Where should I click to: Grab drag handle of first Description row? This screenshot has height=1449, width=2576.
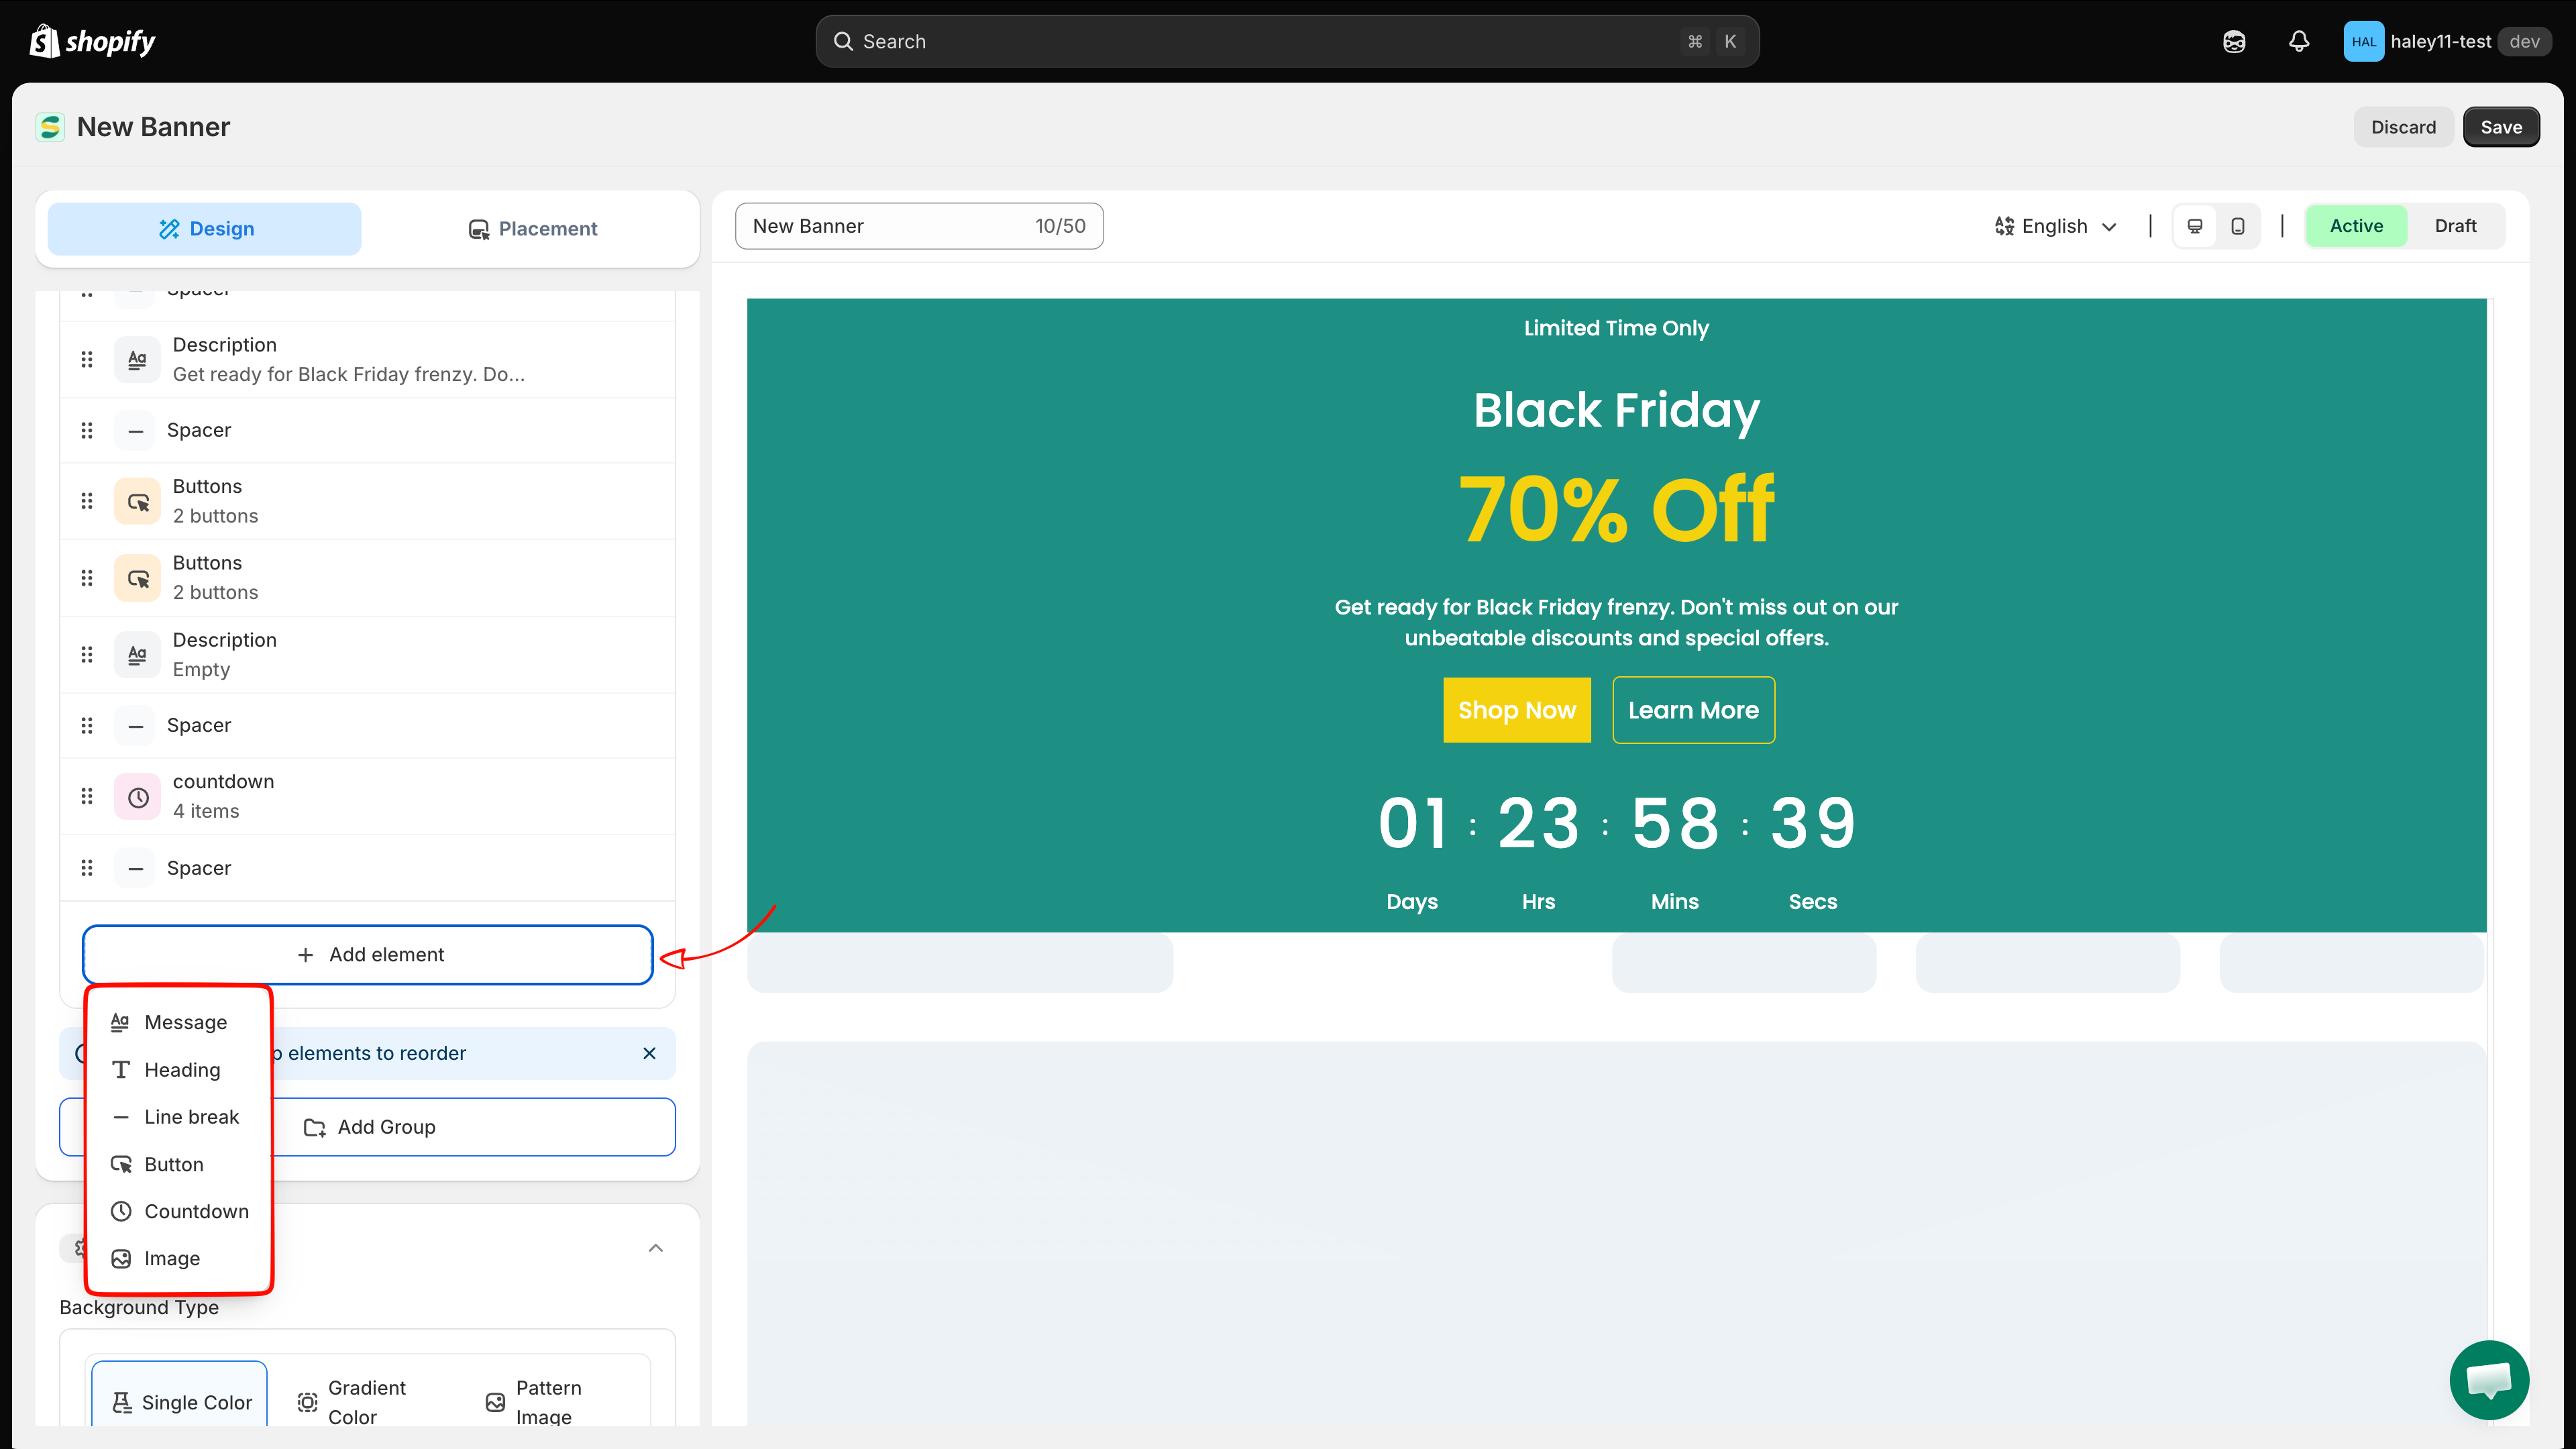[87, 359]
